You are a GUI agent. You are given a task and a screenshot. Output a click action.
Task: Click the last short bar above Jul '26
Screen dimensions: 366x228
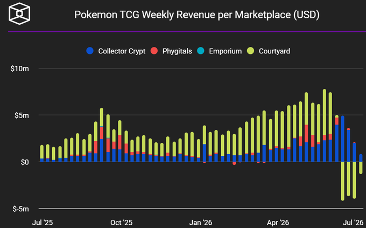point(361,164)
